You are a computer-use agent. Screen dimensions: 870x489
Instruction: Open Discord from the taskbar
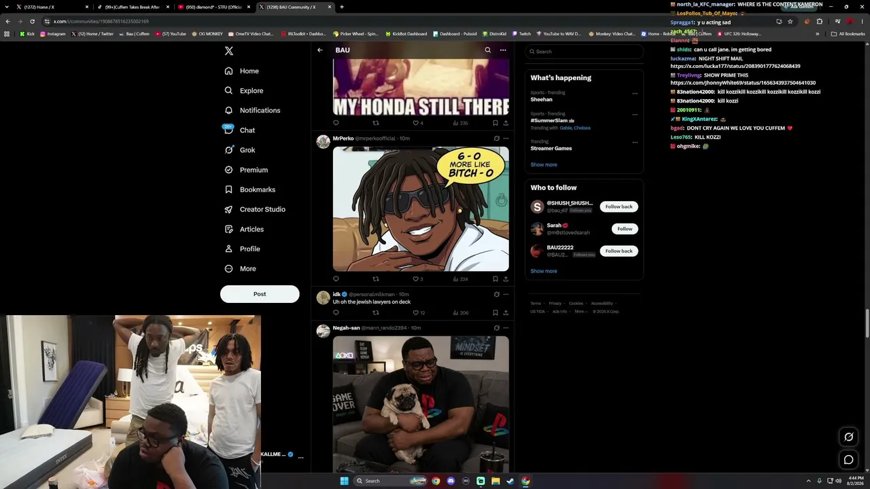(451, 481)
